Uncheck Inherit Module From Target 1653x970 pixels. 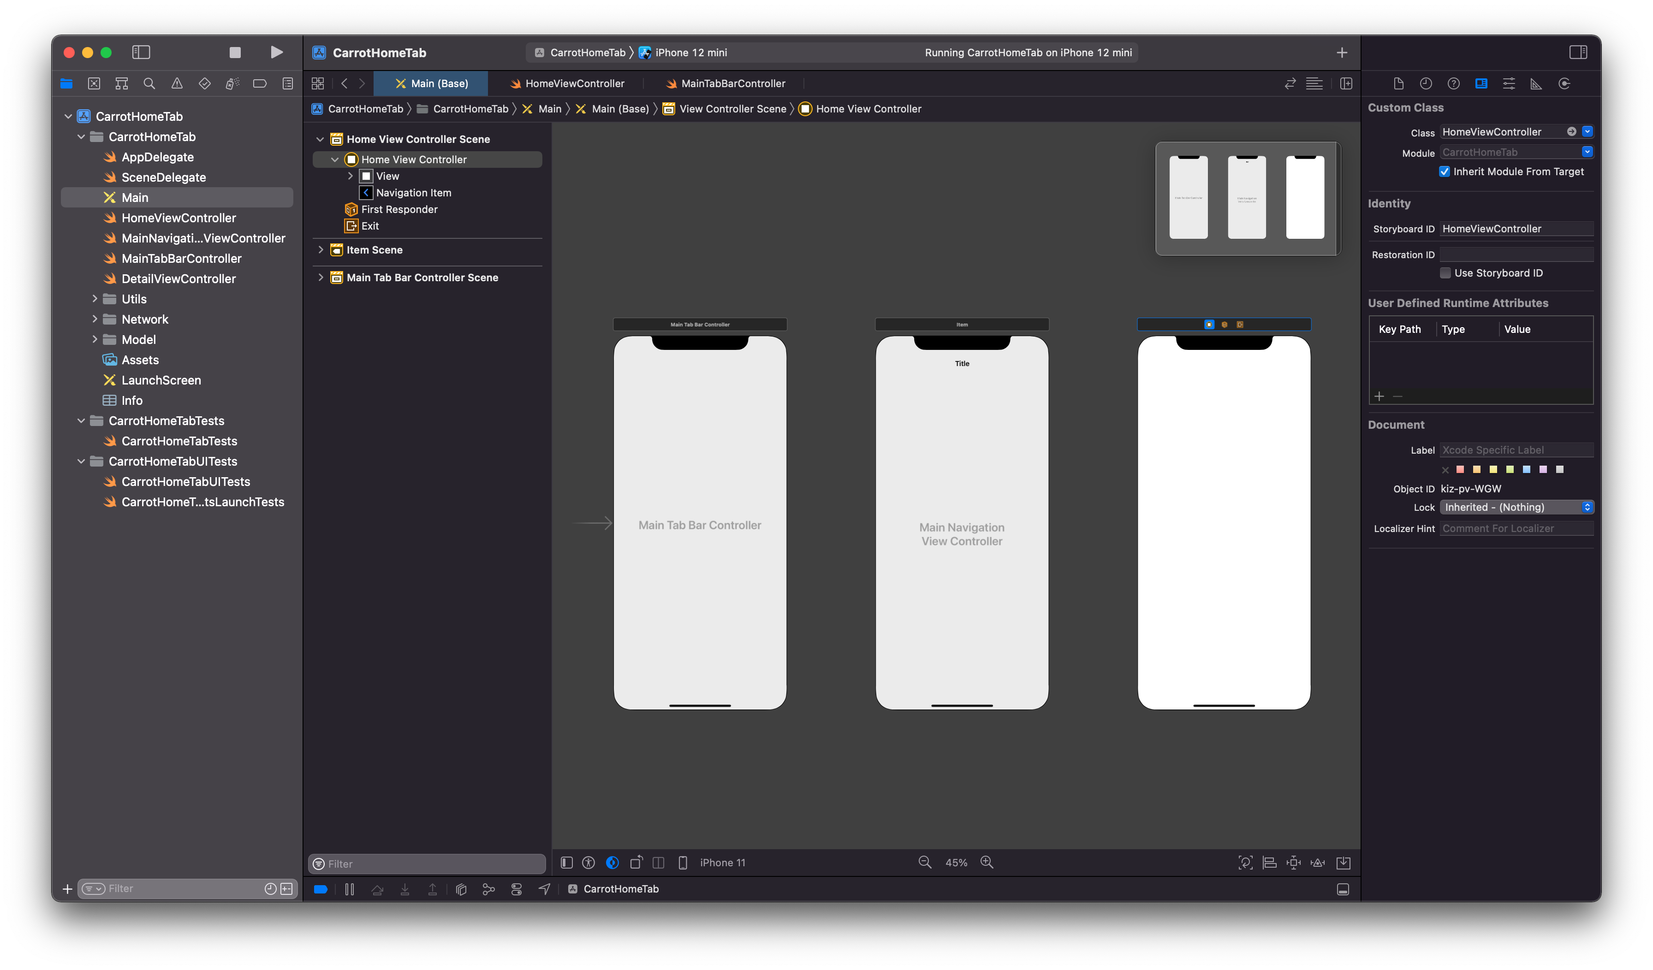pos(1444,172)
